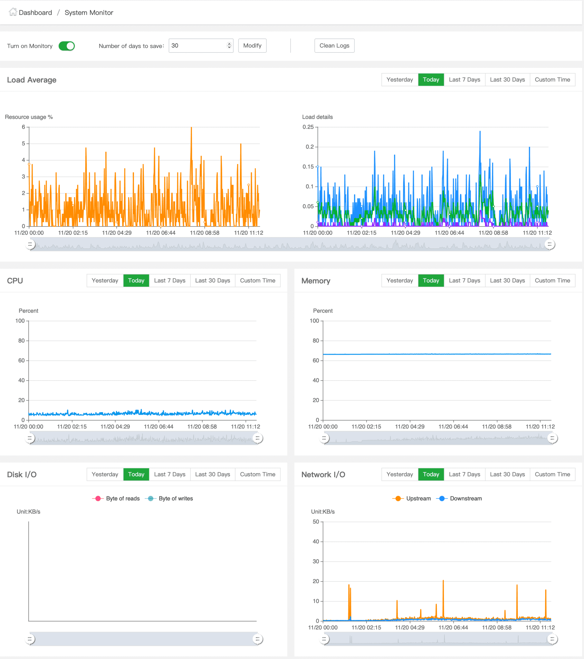Select Yesterday tab in Load Average
Viewport: 584px width, 659px height.
point(399,79)
